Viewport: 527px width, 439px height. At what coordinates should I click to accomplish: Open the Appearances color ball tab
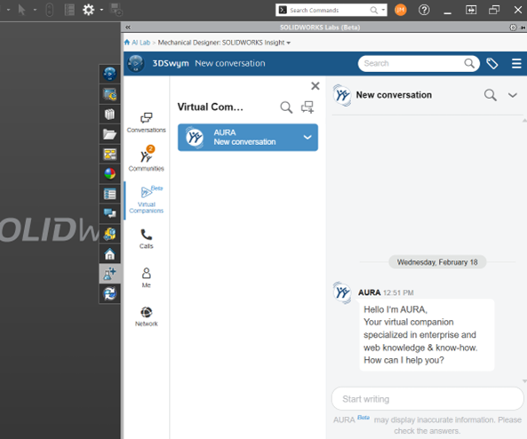[x=109, y=174]
